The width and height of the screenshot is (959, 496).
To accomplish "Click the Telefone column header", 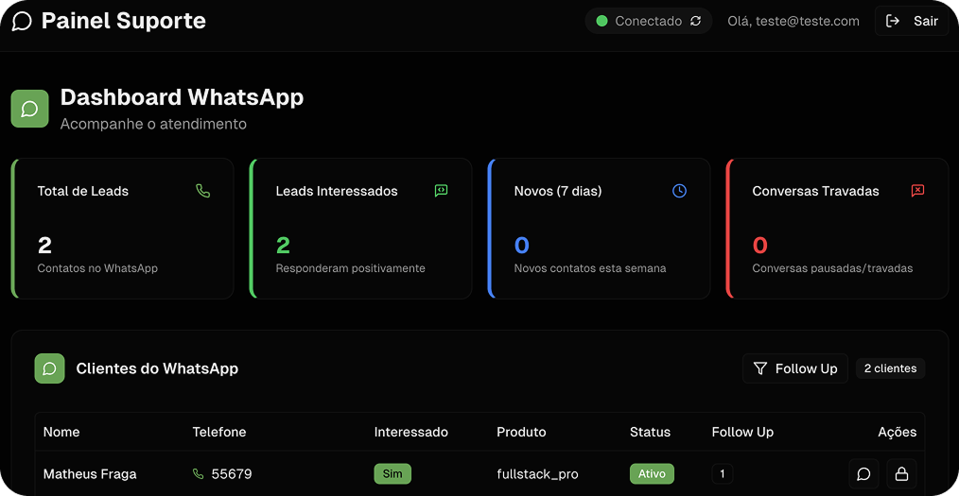I will [219, 432].
